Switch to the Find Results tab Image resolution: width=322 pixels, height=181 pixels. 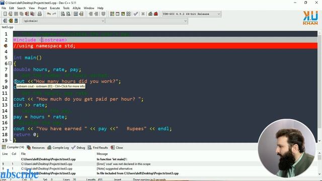(98, 147)
